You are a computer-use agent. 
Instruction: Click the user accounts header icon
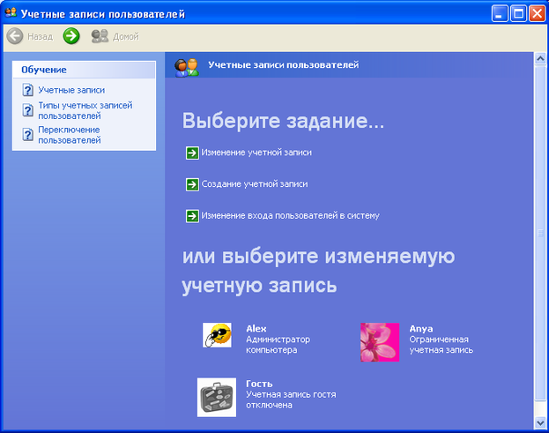pos(187,68)
